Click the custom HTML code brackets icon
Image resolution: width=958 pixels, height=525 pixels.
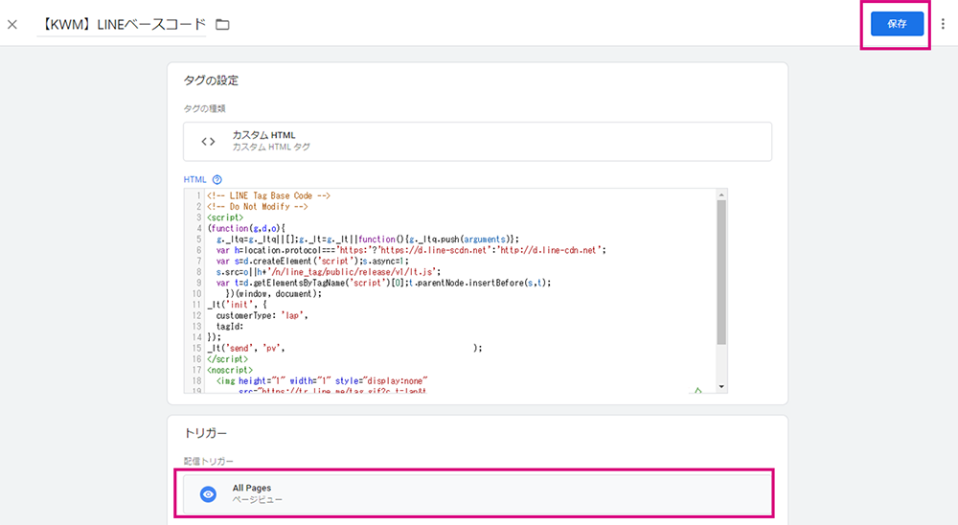208,141
